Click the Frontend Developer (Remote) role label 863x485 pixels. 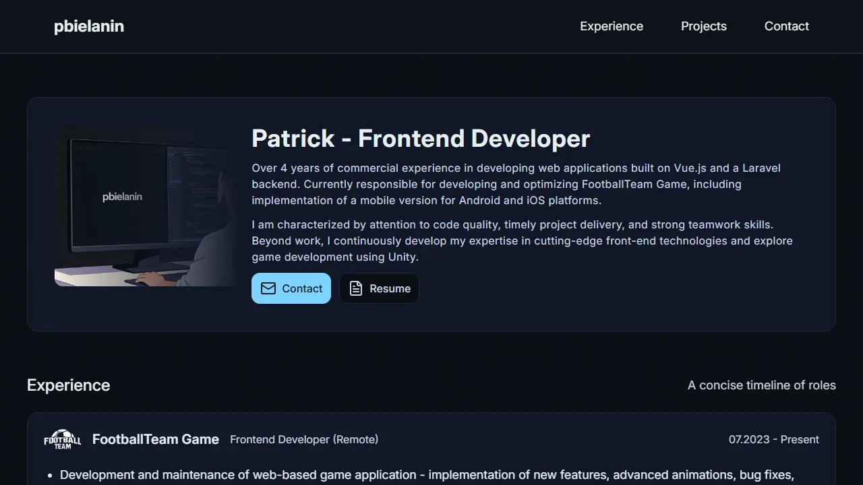coord(303,439)
